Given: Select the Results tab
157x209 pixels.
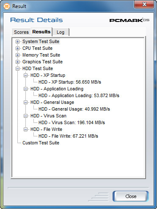Looking at the screenshot, I should (41, 32).
